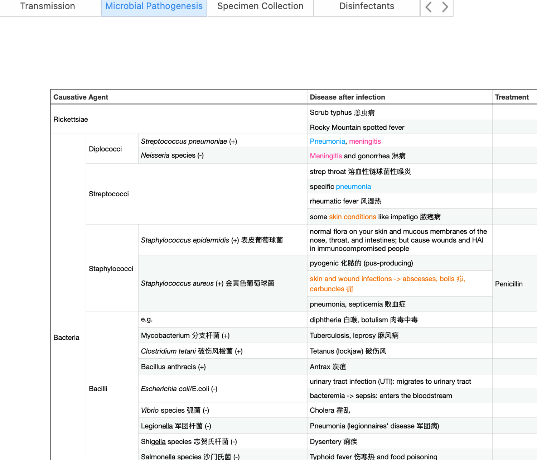The width and height of the screenshot is (537, 460).
Task: Select the Staphylococci cell
Action: (112, 268)
